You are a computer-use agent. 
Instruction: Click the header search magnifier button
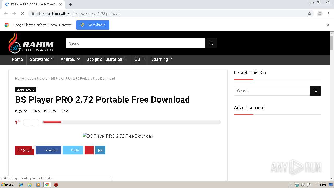click(x=211, y=43)
